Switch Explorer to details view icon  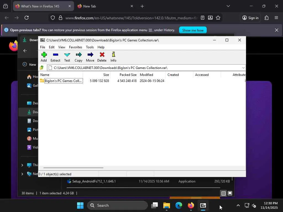pos(223,193)
